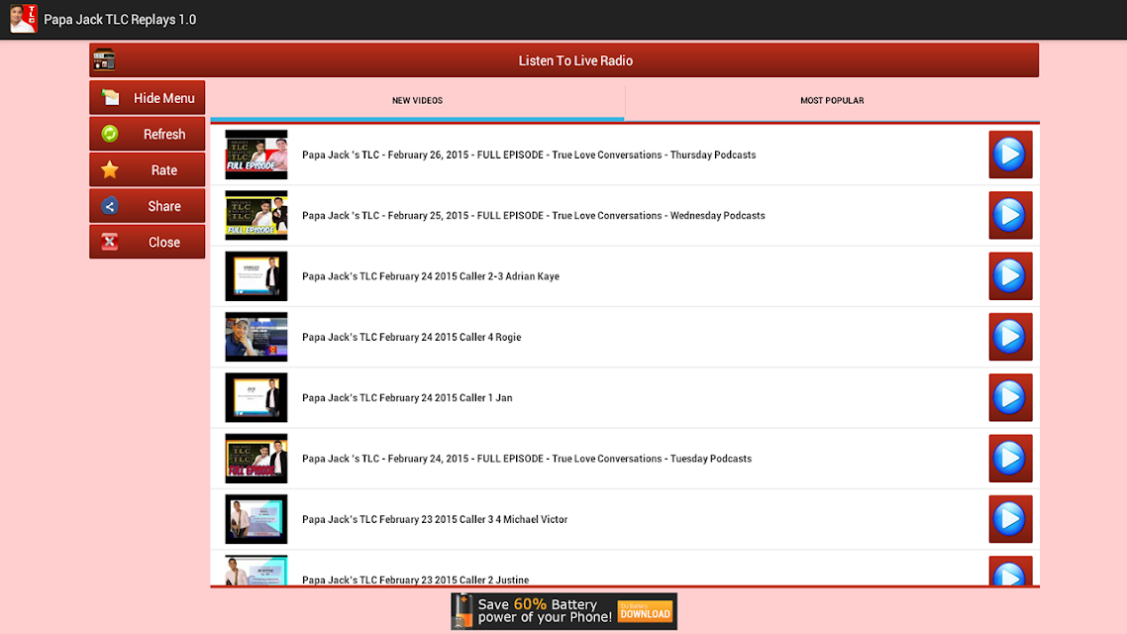1127x634 pixels.
Task: Switch to the Most Popular tab
Action: (832, 101)
